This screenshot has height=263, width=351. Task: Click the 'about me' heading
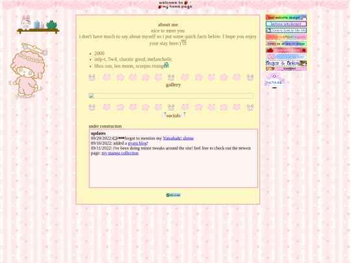[x=168, y=25]
